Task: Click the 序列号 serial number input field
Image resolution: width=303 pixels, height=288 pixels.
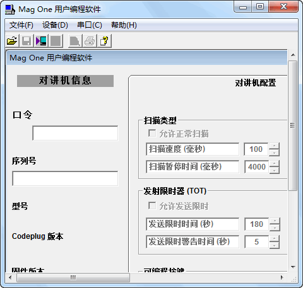Action: [x=65, y=178]
